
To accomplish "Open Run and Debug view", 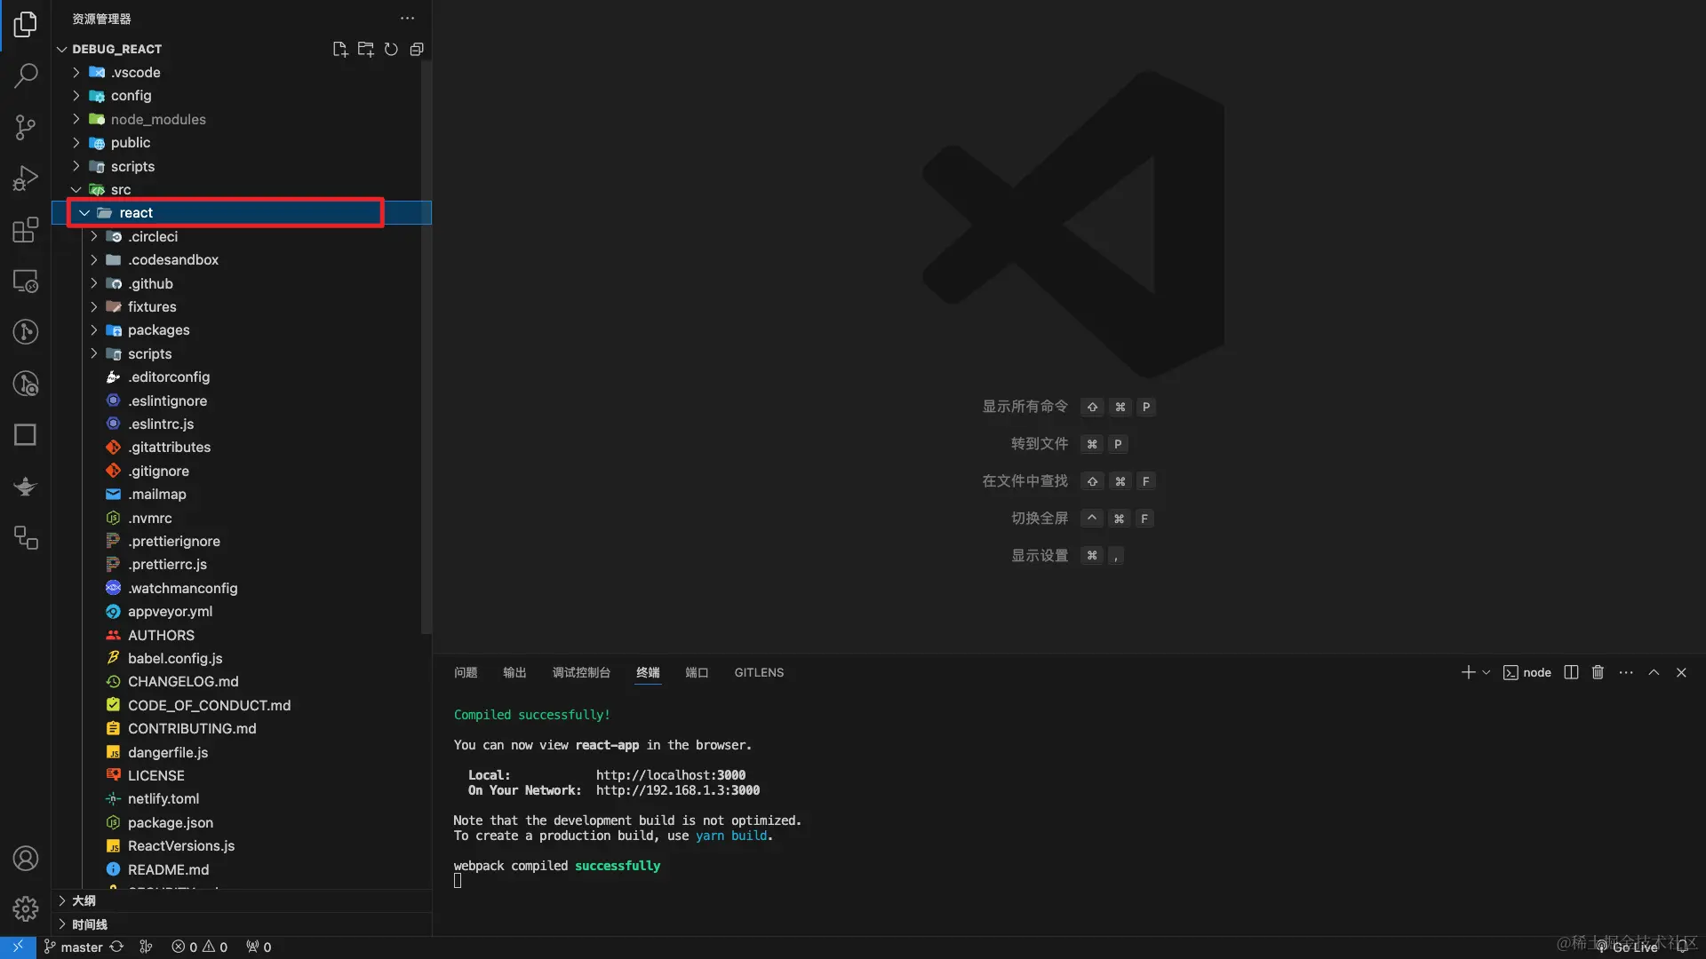I will point(26,178).
